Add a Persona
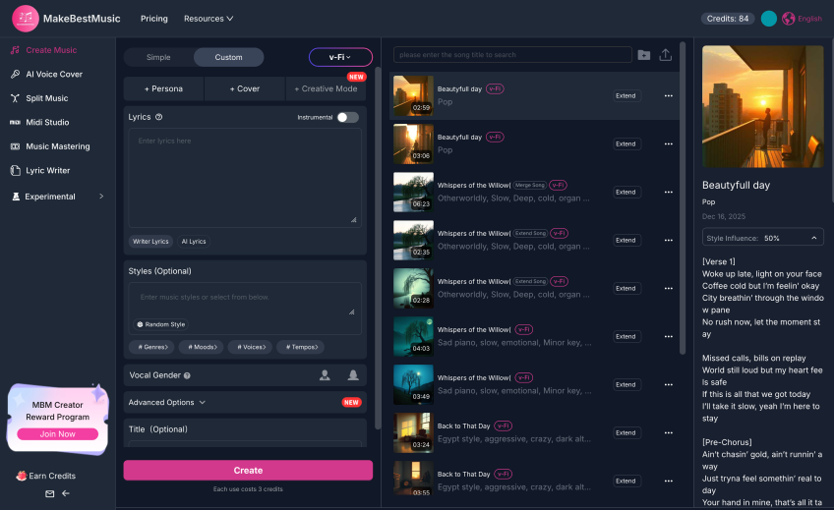 pyautogui.click(x=163, y=88)
